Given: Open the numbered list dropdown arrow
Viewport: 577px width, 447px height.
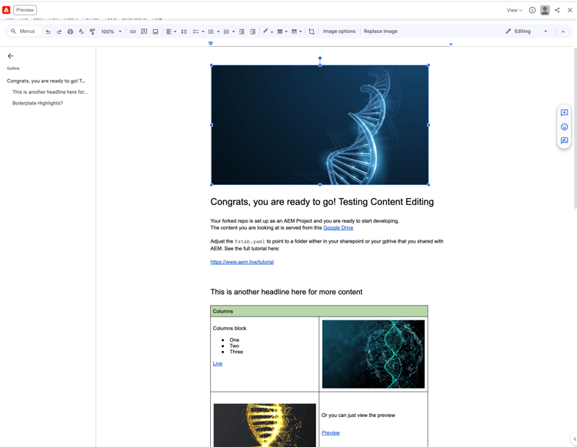Looking at the screenshot, I should (x=233, y=31).
